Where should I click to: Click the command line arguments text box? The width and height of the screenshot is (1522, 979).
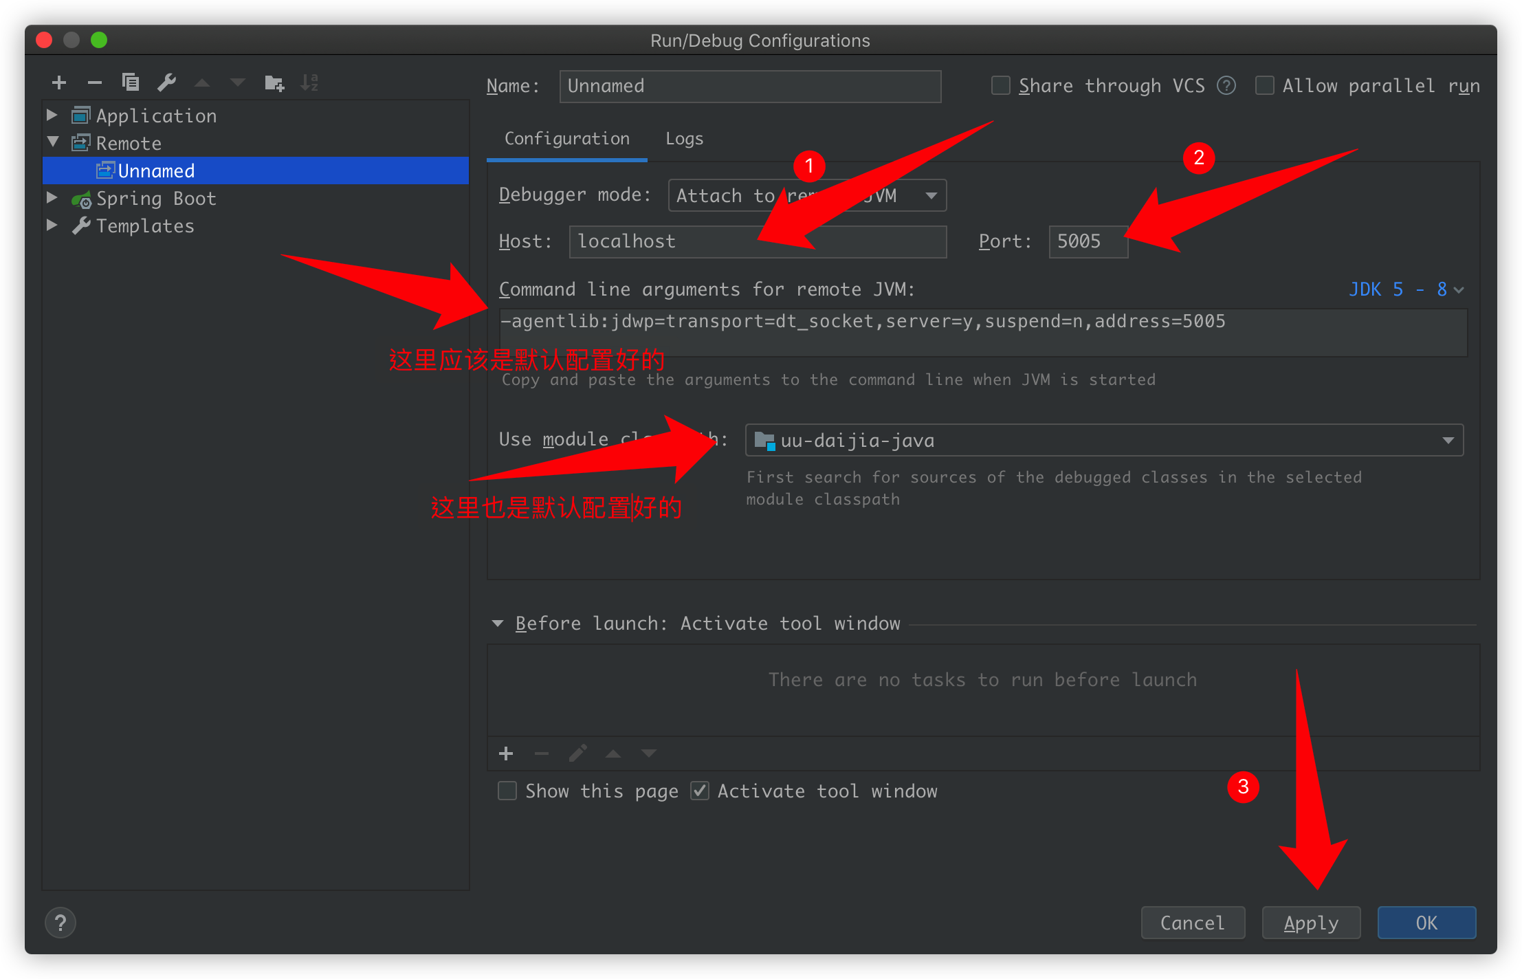[x=983, y=333]
